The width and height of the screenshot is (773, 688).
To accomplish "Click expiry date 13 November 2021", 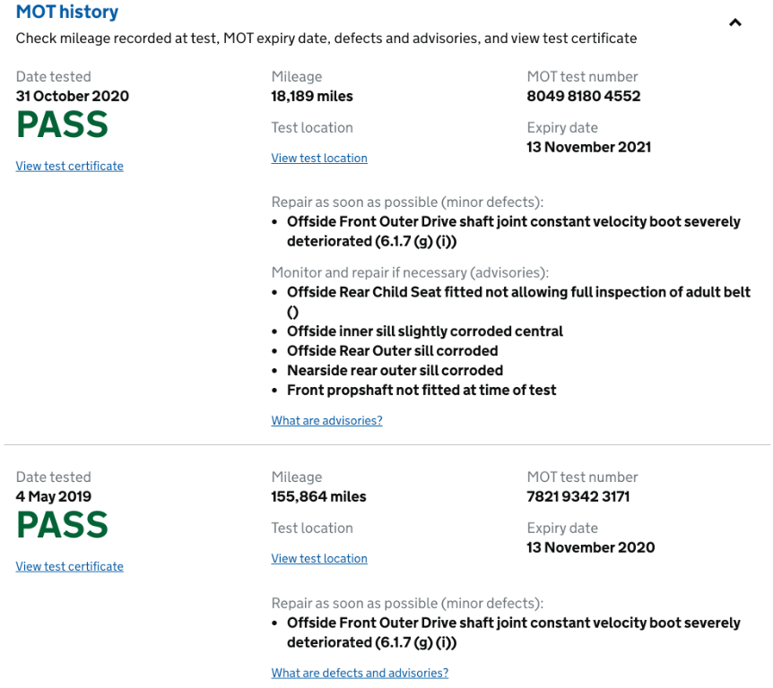I will [x=588, y=148].
